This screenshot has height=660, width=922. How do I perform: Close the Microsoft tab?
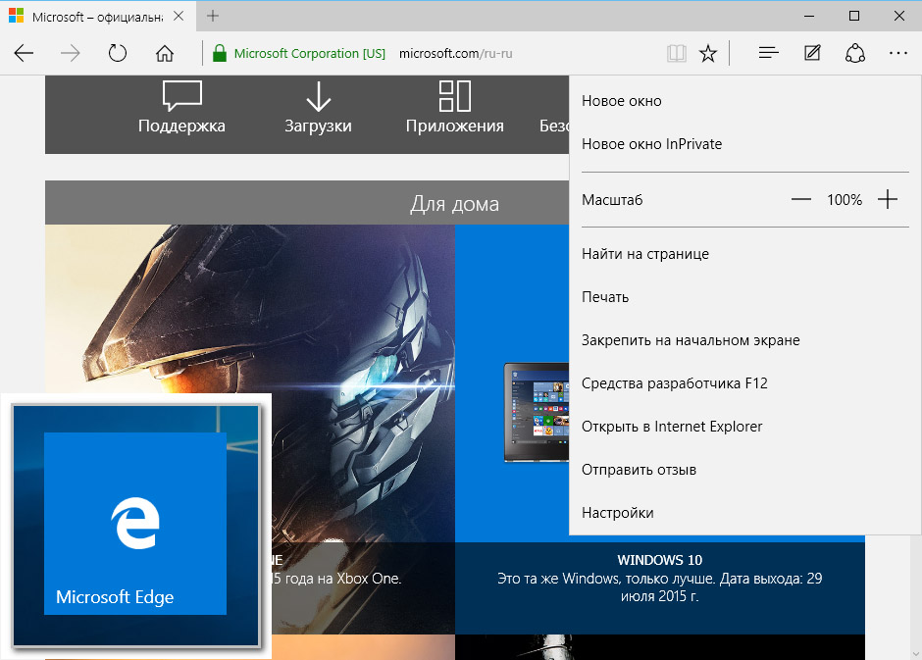click(179, 16)
